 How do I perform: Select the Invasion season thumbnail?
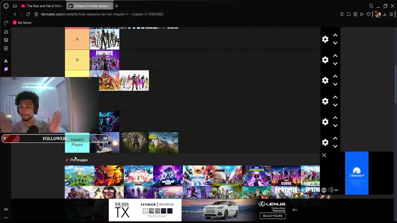(256, 176)
